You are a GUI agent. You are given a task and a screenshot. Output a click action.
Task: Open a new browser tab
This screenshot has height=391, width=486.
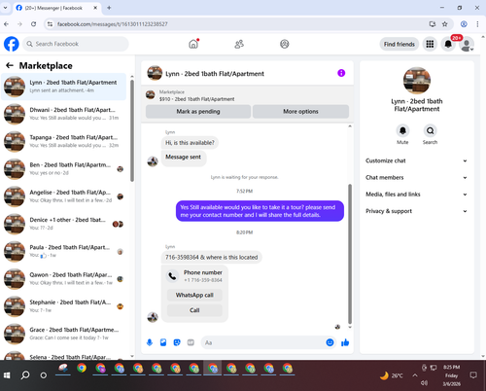[x=109, y=8]
